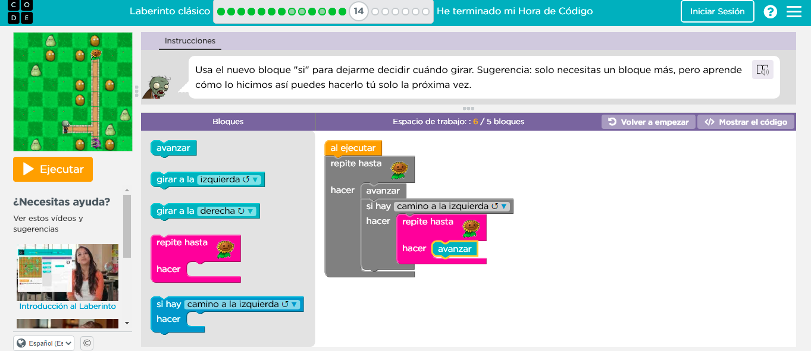Go to progress dot right after level 14
Viewport: 811px width, 351px height.
[375, 11]
